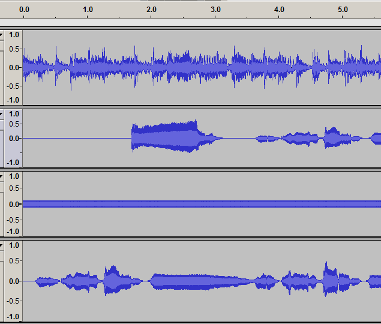Click the 2.0 second mark on the timeline
Viewport: 381px width, 324px height.
[151, 10]
